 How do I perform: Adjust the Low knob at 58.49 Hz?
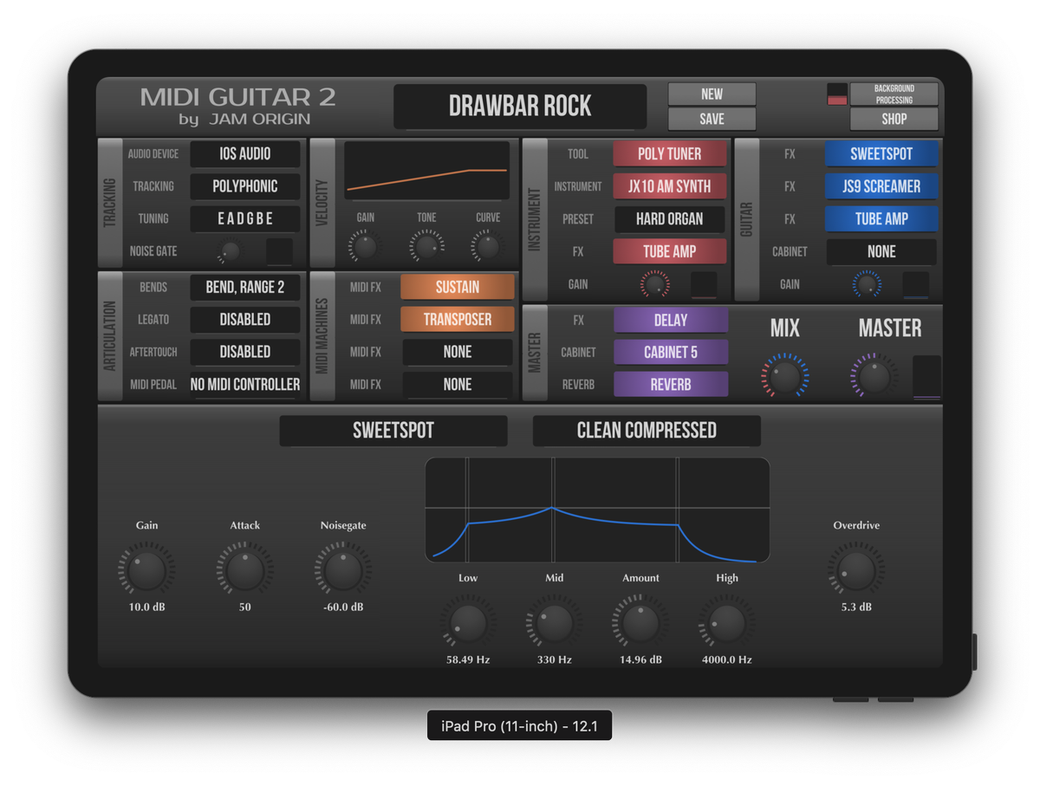click(x=468, y=622)
